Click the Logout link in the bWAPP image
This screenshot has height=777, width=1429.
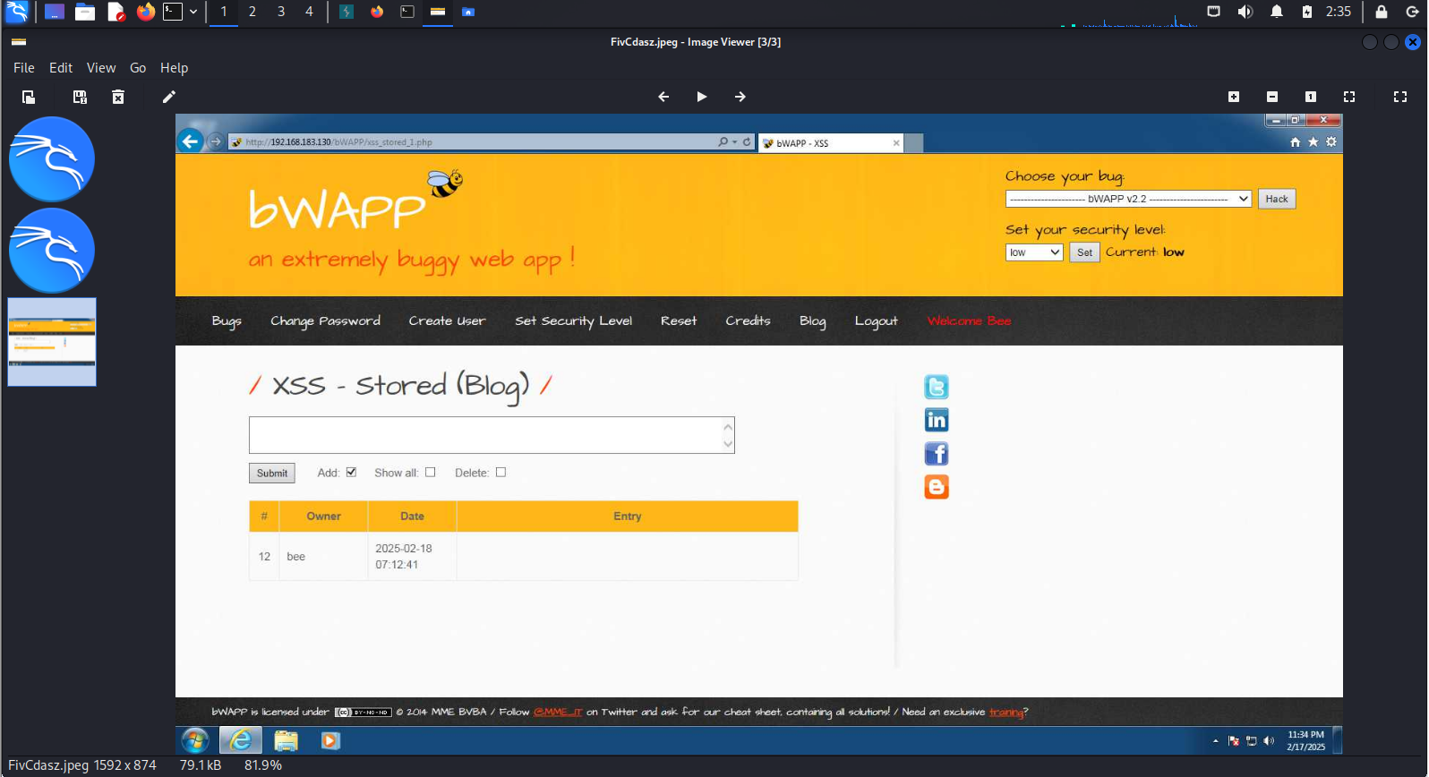[x=876, y=321]
